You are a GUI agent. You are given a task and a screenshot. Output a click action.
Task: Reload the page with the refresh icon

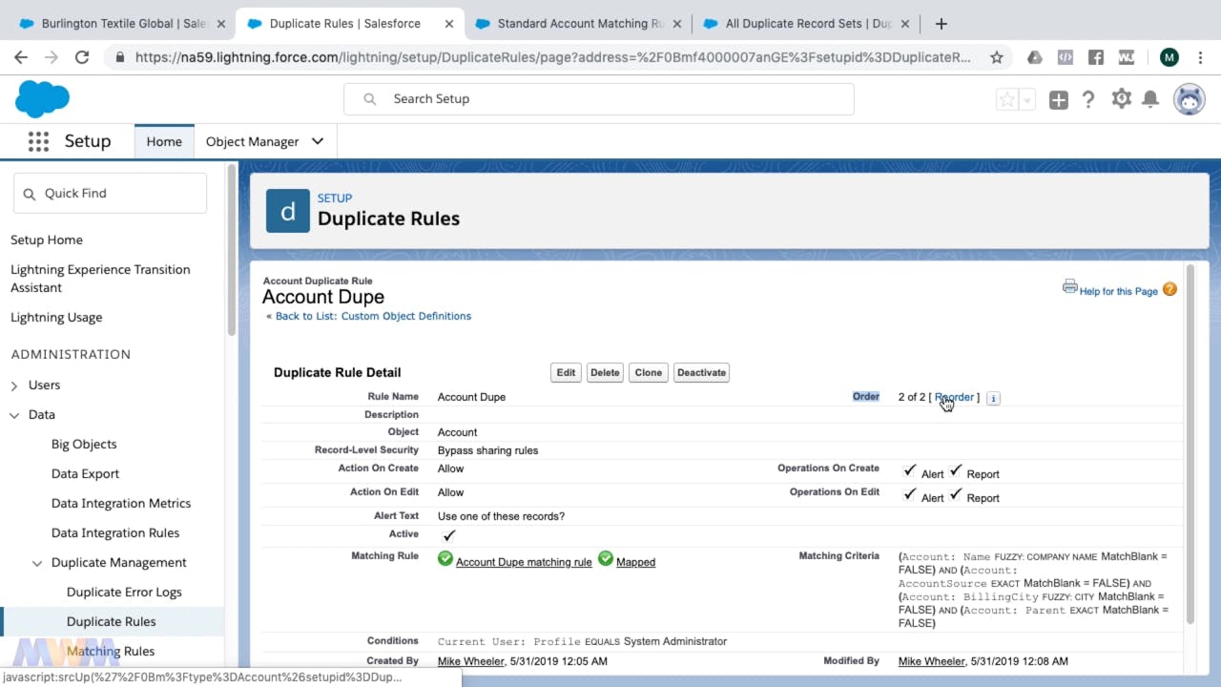pyautogui.click(x=82, y=57)
